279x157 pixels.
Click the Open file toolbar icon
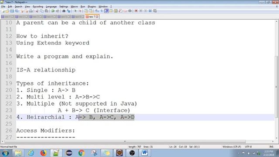pos(7,11)
